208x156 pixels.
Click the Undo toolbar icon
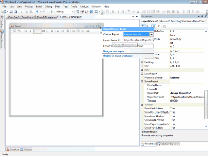37,12
